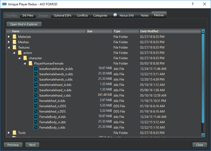211x151 pixels.
Task: Click the Textures folder icon
Action: (14, 47)
